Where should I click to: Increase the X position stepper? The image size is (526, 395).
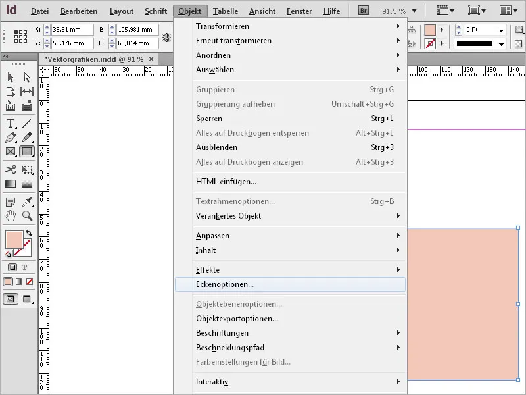coord(47,27)
